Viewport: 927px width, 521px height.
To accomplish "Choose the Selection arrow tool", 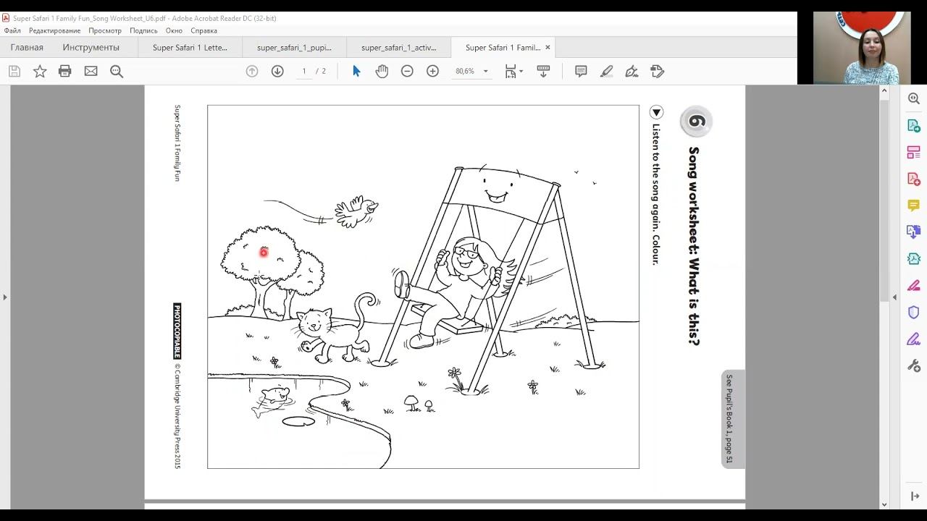I will [356, 71].
